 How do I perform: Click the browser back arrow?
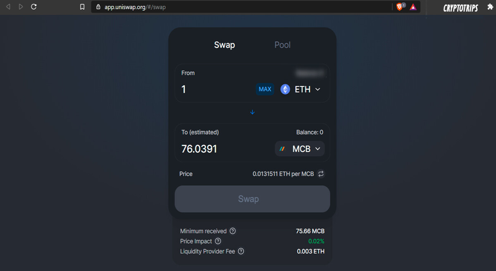click(x=8, y=7)
